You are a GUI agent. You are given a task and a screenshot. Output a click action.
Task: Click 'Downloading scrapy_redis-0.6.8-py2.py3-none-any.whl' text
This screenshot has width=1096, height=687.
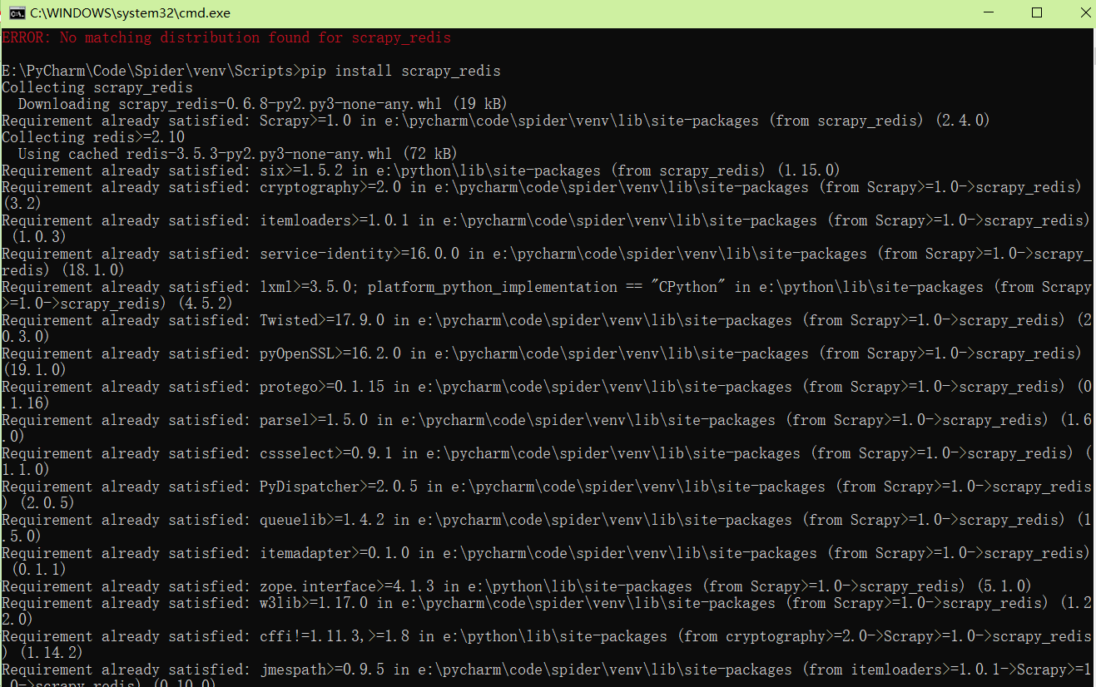(231, 104)
